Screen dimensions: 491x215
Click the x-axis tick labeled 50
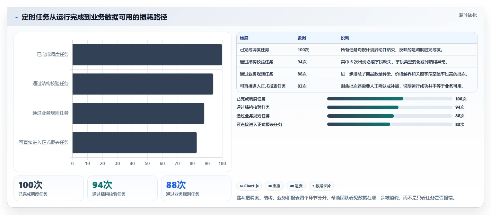pos(147,163)
